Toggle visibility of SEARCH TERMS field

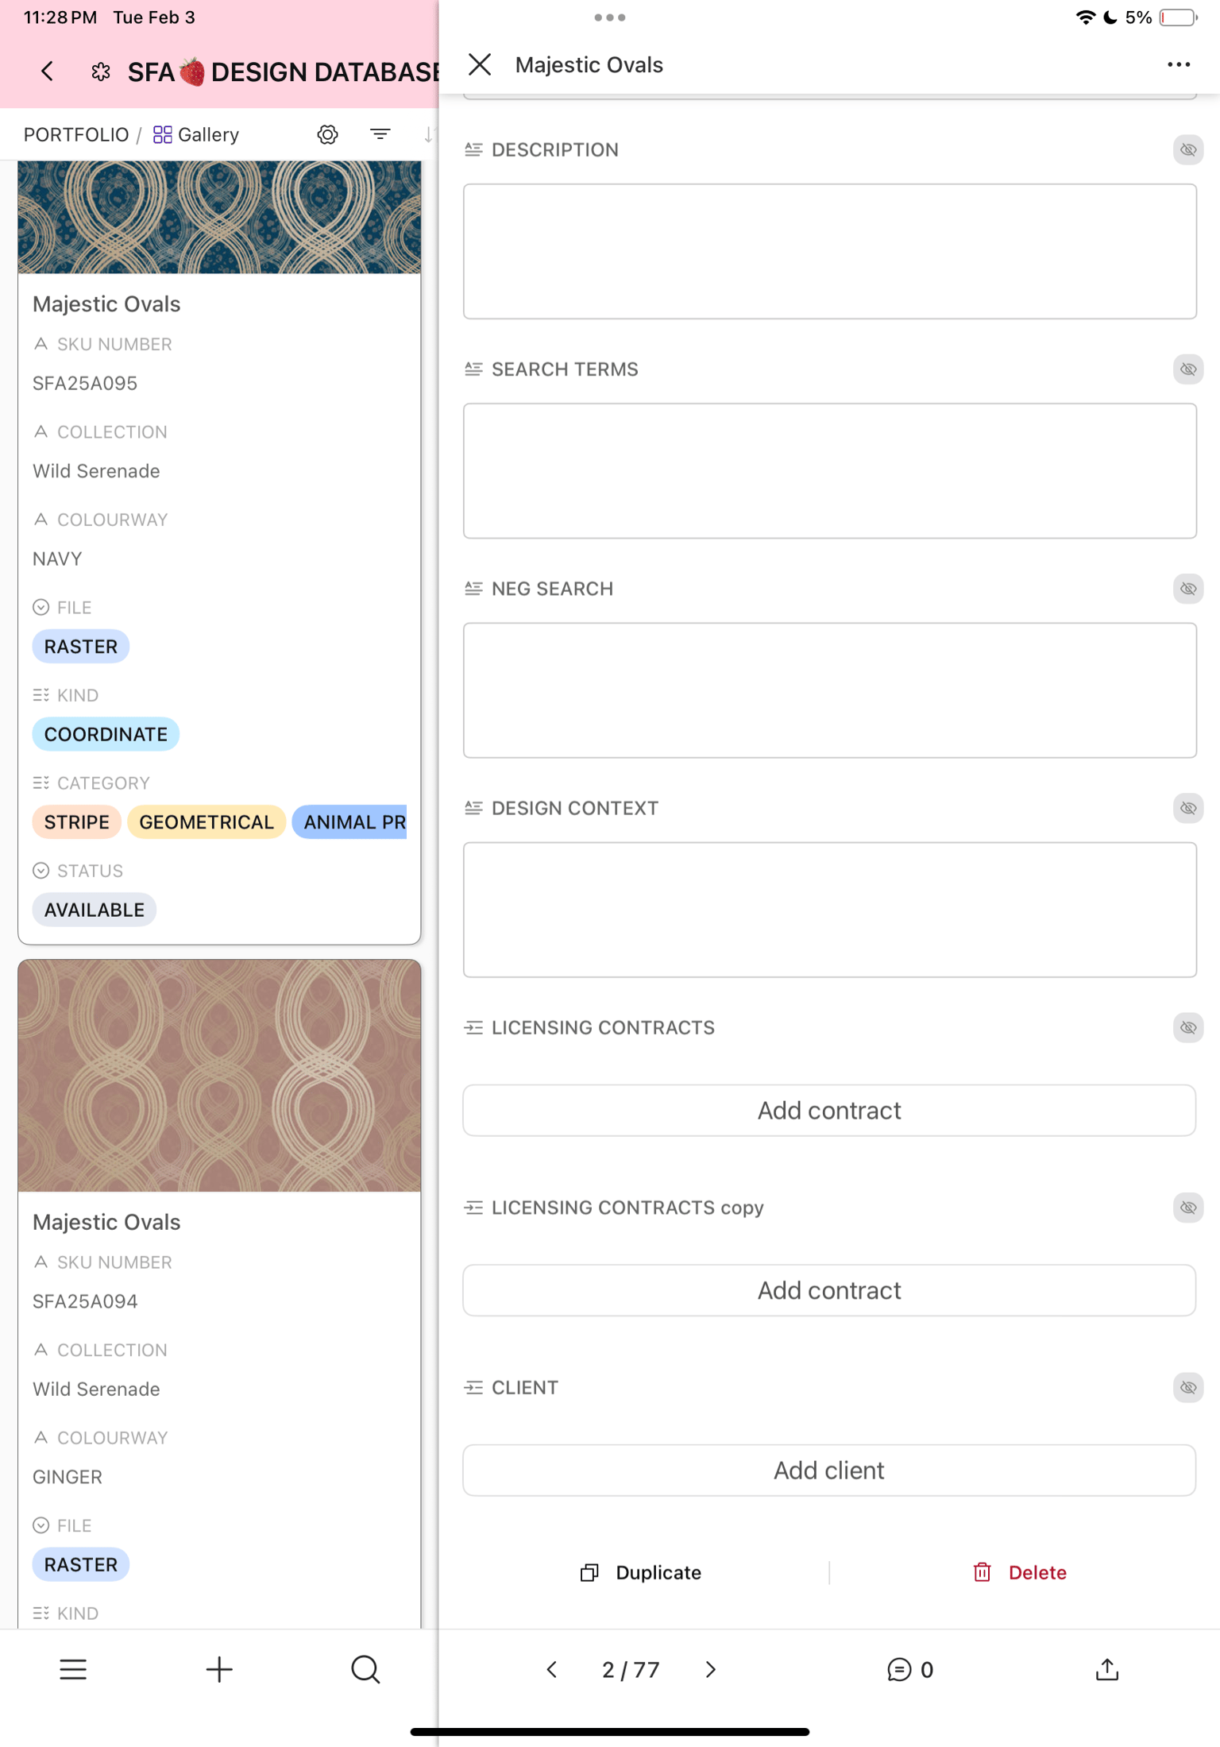click(1188, 369)
